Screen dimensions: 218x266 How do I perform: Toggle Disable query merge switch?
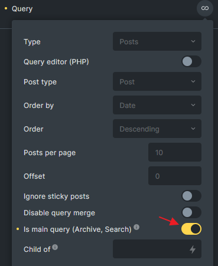point(191,212)
